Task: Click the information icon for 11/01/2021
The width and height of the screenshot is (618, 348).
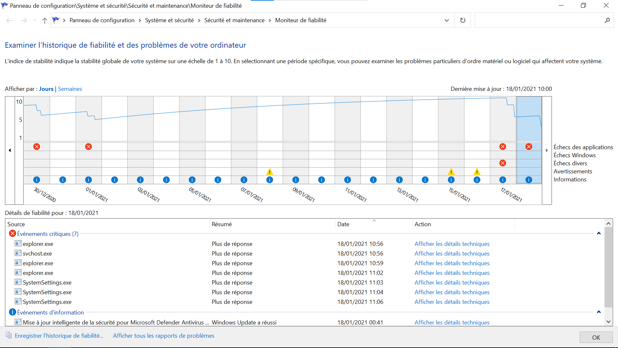Action: click(x=348, y=180)
